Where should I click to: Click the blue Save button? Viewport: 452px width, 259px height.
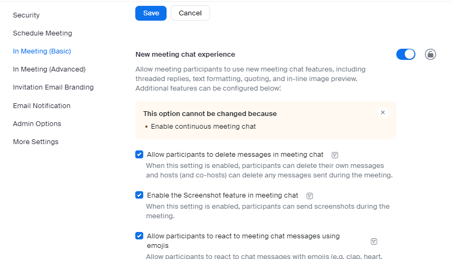click(151, 13)
